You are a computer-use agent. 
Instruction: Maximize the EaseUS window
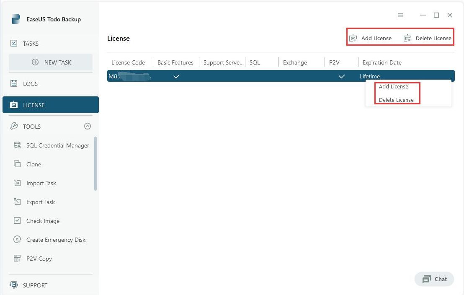(x=436, y=15)
